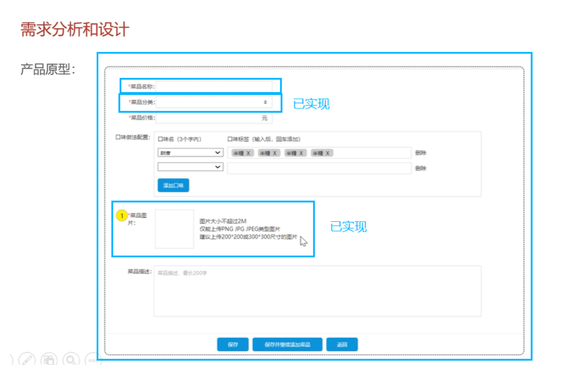Open the 菜品分类 dropdown
577x369 pixels.
point(214,102)
